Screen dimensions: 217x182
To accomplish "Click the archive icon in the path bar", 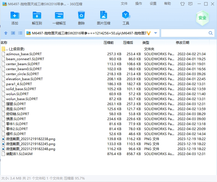I will click(x=29, y=33).
